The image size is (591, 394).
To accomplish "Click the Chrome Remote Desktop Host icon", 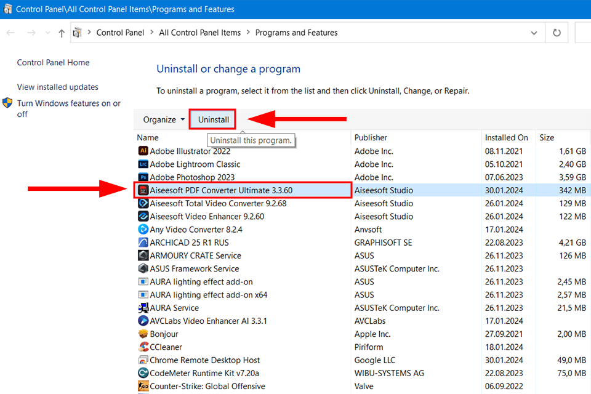I will coord(143,360).
